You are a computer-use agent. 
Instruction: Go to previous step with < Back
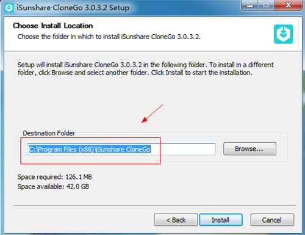176,220
